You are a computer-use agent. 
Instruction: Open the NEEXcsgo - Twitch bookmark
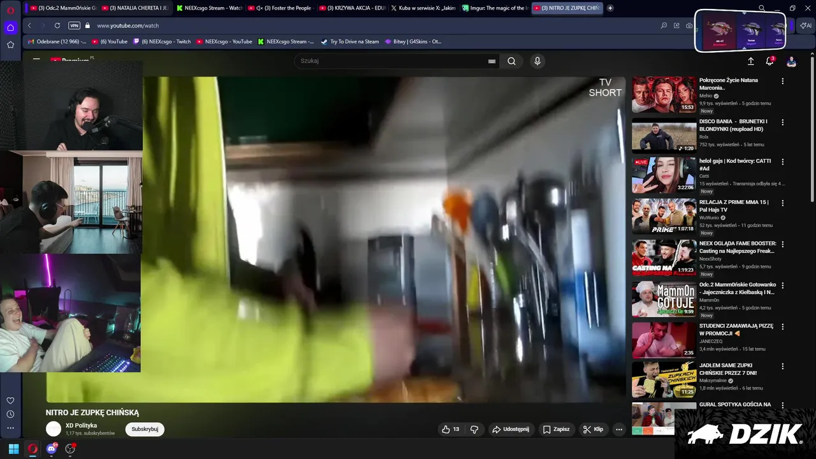pyautogui.click(x=162, y=41)
